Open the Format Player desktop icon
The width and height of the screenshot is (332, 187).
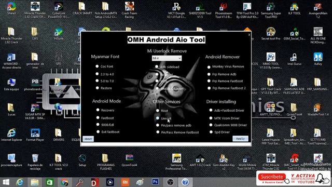tap(35, 135)
